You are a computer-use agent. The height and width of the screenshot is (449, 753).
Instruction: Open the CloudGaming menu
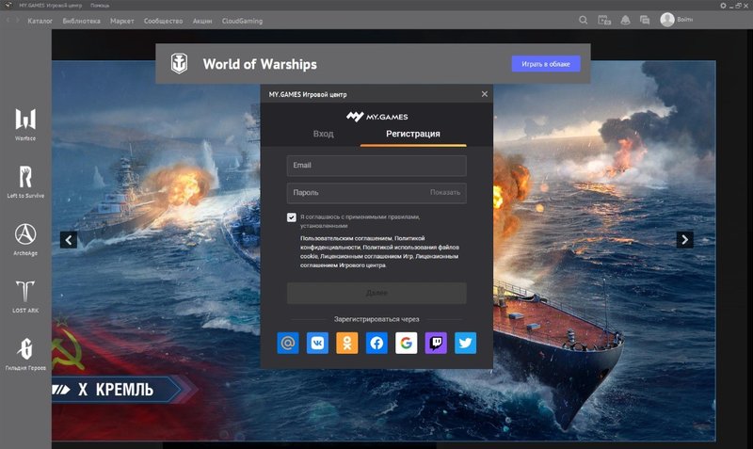coord(242,21)
